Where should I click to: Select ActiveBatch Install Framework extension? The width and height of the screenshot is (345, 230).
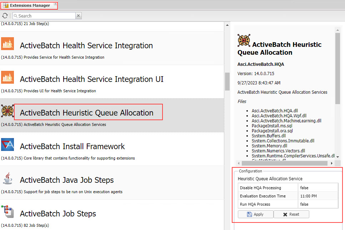click(x=72, y=147)
